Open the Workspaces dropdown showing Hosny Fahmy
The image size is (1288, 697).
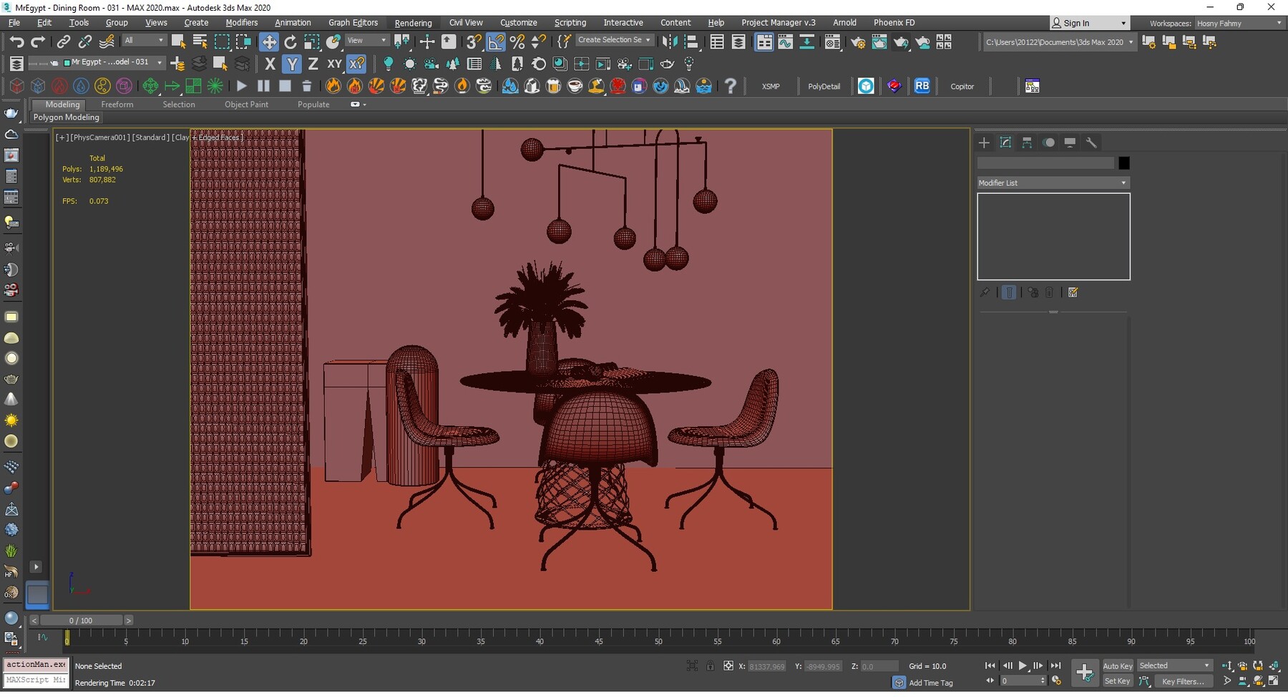(x=1239, y=23)
